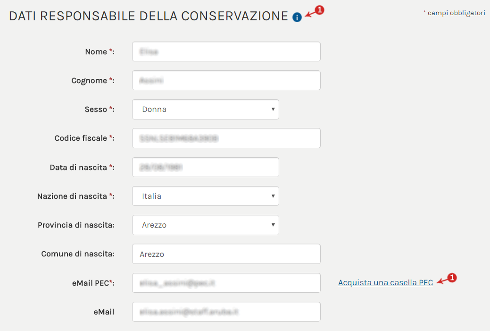Open the Sesso dropdown showing Donna
The height and width of the screenshot is (331, 490).
point(205,109)
